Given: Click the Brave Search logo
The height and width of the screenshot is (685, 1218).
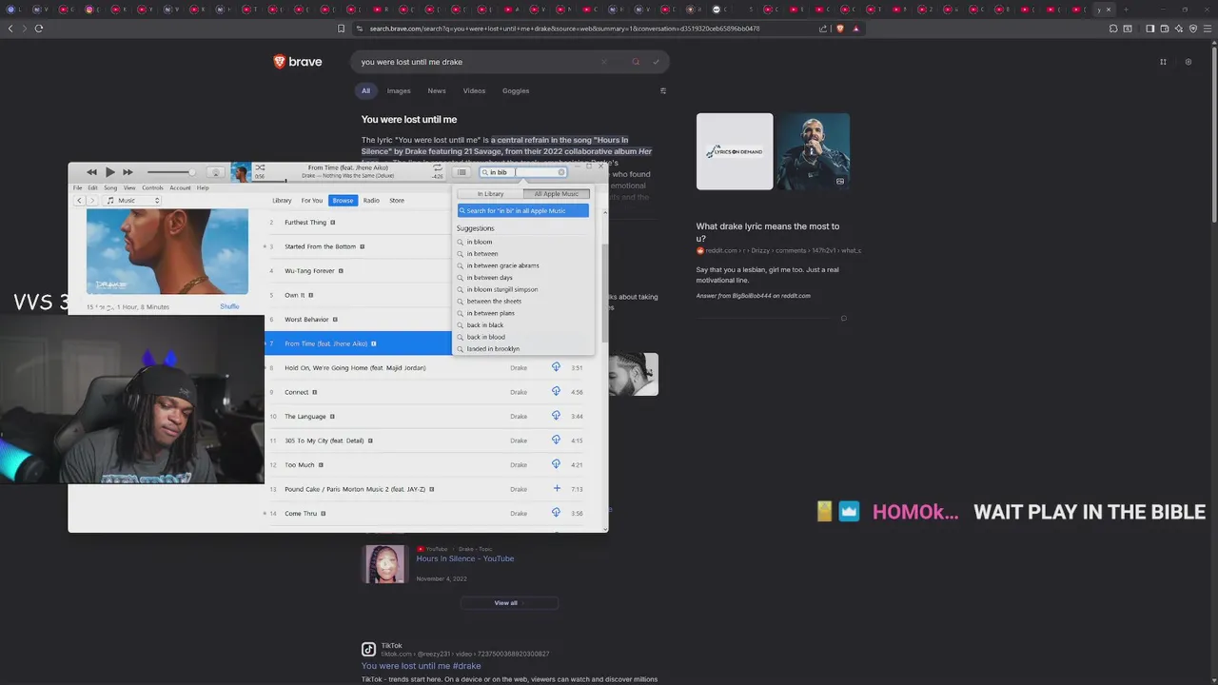Looking at the screenshot, I should [x=298, y=62].
